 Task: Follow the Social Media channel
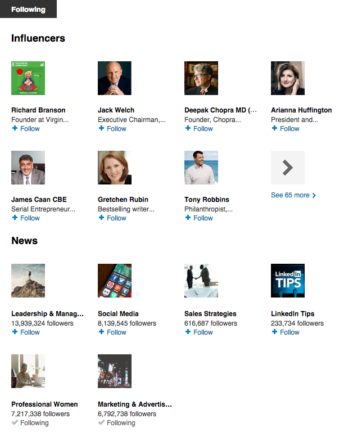(112, 332)
